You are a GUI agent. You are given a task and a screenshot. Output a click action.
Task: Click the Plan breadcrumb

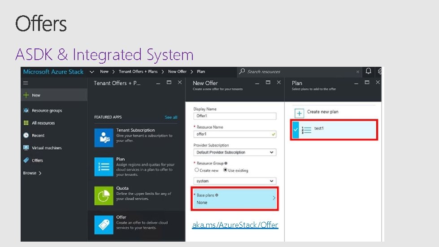pyautogui.click(x=201, y=72)
